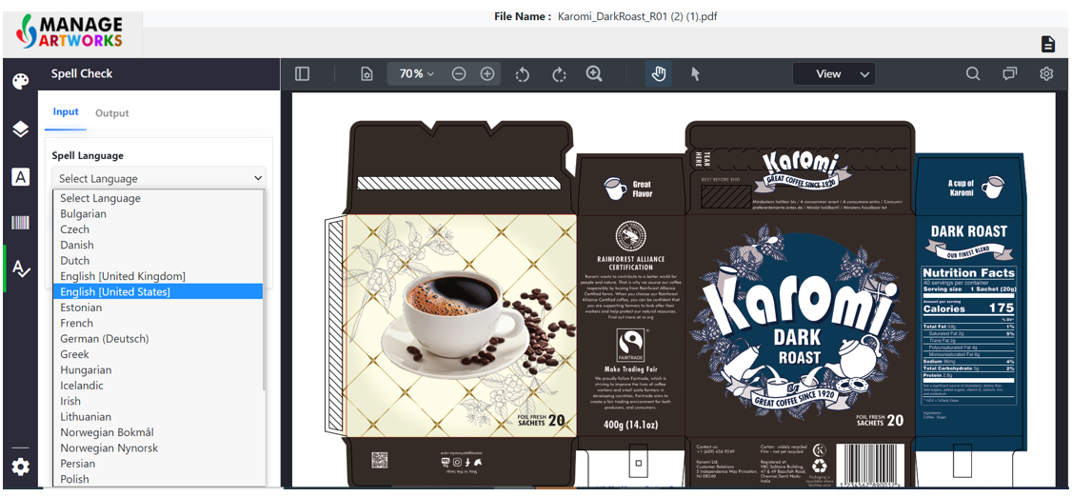Click the page fit icon in toolbar

pos(367,74)
